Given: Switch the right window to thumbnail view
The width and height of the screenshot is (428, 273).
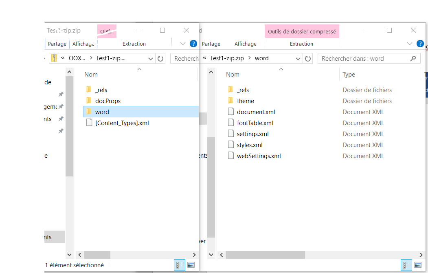Looking at the screenshot, I should 419,265.
